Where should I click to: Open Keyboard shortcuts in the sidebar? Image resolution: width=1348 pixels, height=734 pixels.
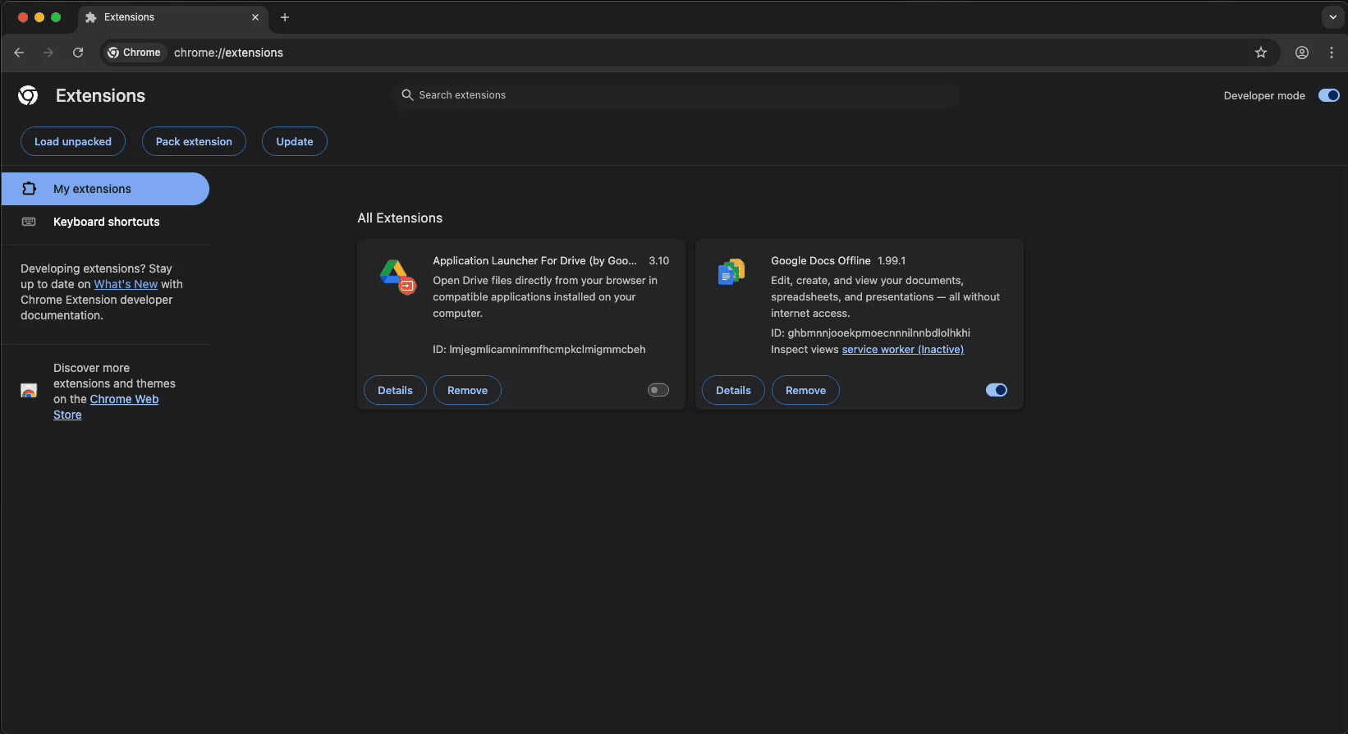click(x=105, y=222)
